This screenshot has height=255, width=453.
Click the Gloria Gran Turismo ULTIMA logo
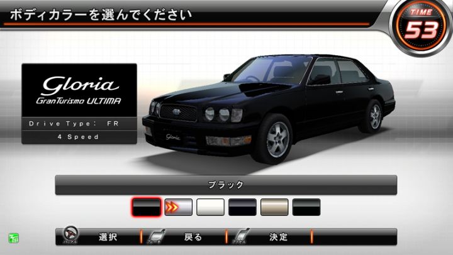(x=79, y=90)
